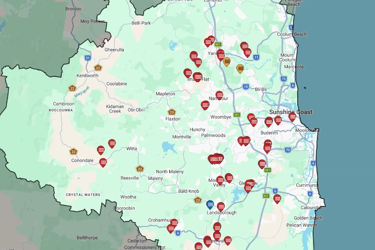
Task: Click the blue water marker near Landsborough
Action: [210, 205]
